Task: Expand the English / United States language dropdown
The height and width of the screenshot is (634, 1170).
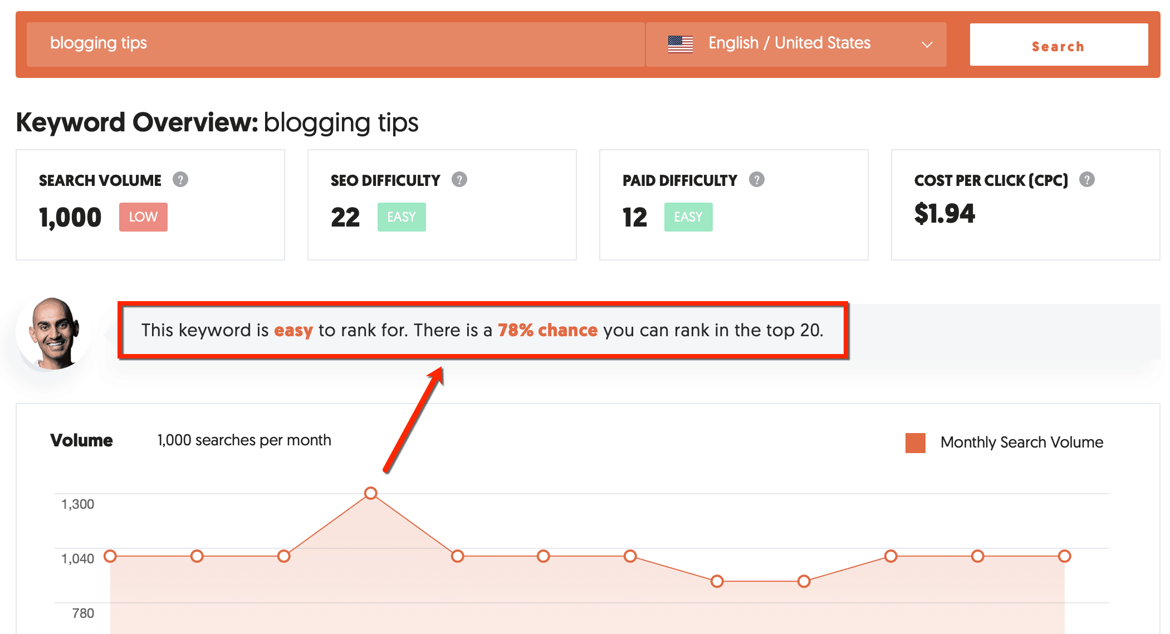Action: pyautogui.click(x=789, y=43)
